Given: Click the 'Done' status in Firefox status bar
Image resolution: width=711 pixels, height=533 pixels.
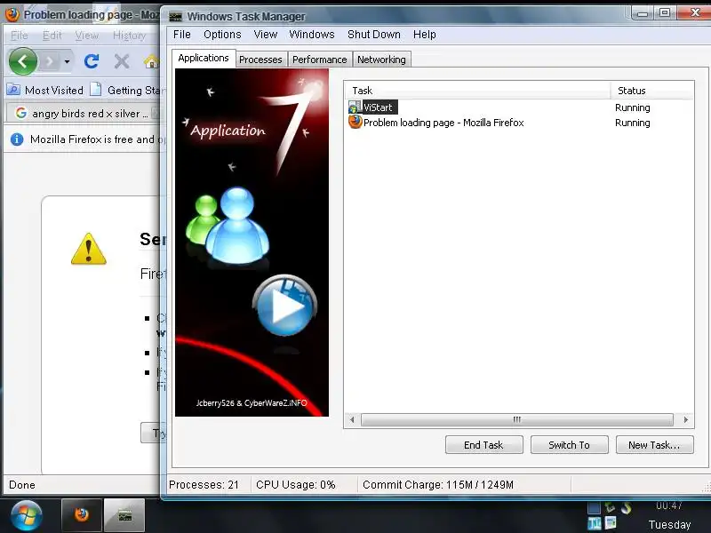Looking at the screenshot, I should coord(21,485).
